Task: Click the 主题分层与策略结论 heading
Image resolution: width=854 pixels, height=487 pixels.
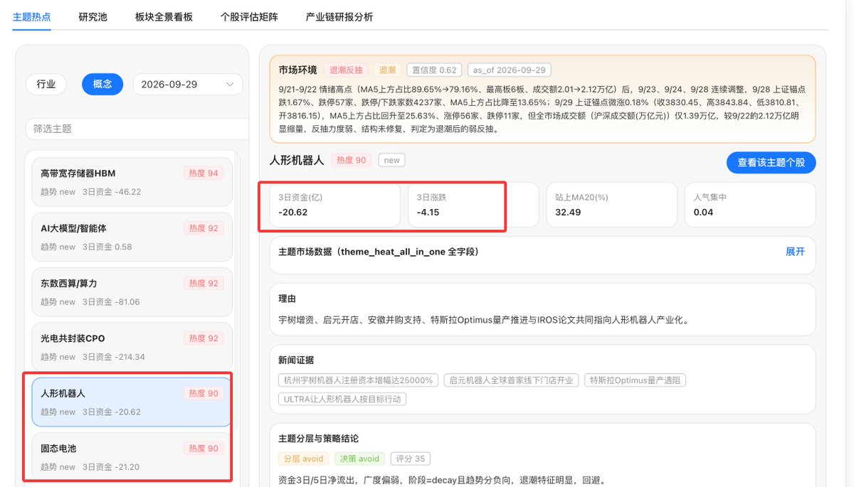Action: [x=319, y=439]
